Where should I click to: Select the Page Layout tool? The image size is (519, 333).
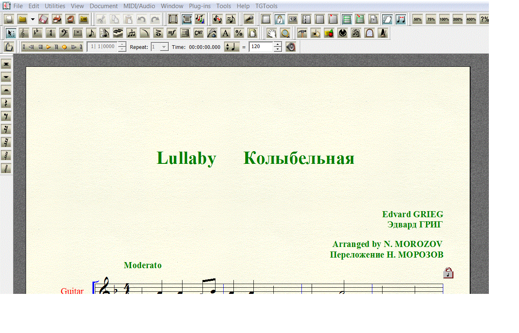tap(252, 33)
